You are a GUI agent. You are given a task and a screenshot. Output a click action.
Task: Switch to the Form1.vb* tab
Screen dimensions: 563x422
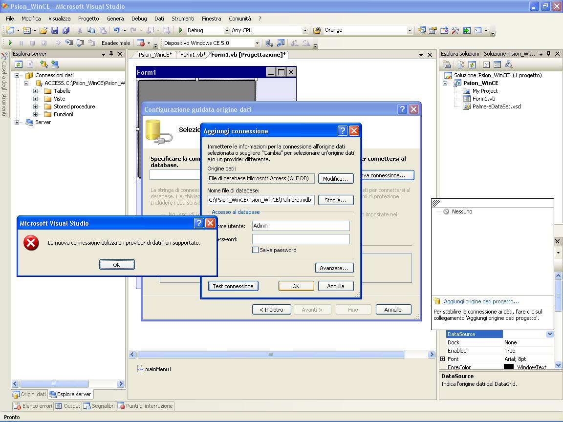[x=193, y=55]
